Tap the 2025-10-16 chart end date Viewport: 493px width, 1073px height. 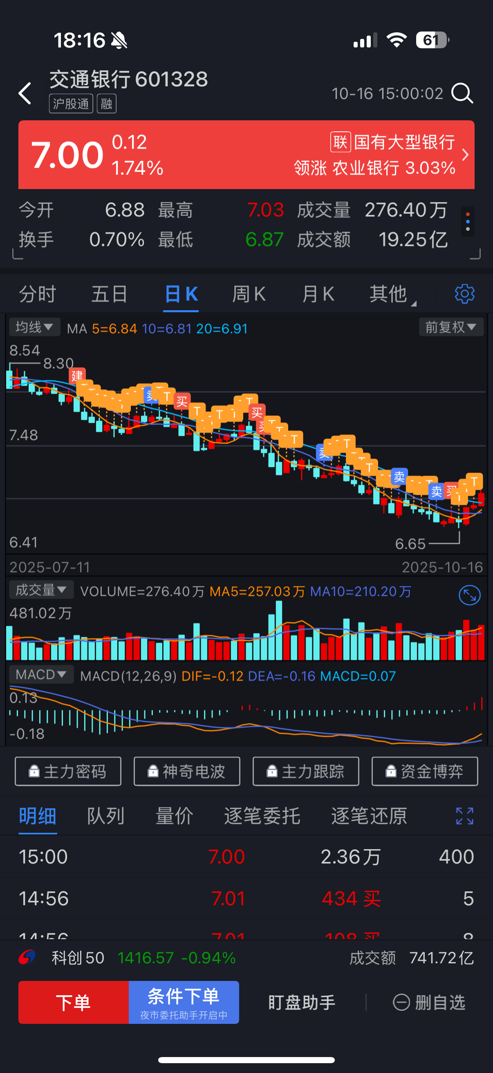pyautogui.click(x=442, y=567)
